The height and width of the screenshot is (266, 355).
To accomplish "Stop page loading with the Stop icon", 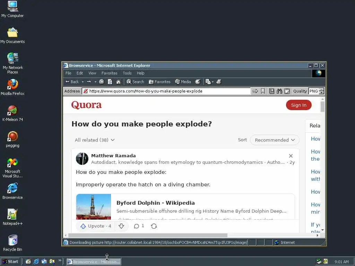I will [102, 82].
